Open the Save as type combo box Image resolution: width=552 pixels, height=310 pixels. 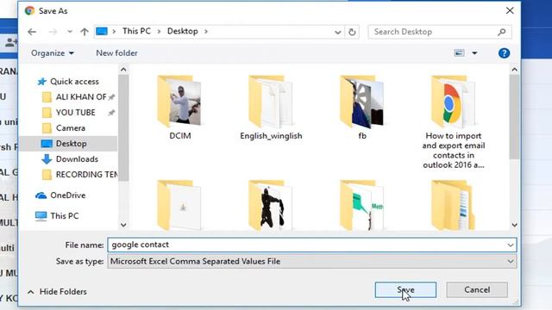(x=312, y=262)
